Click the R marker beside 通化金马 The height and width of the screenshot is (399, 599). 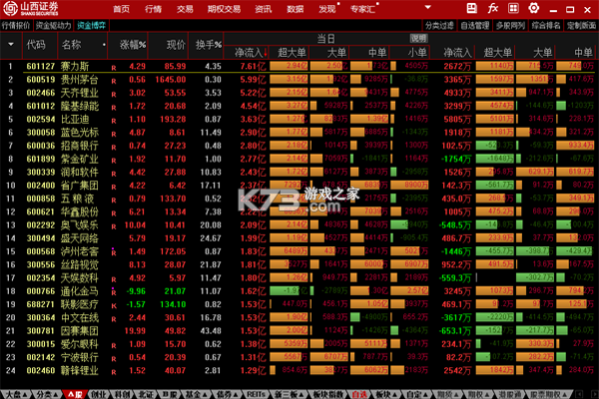(114, 293)
